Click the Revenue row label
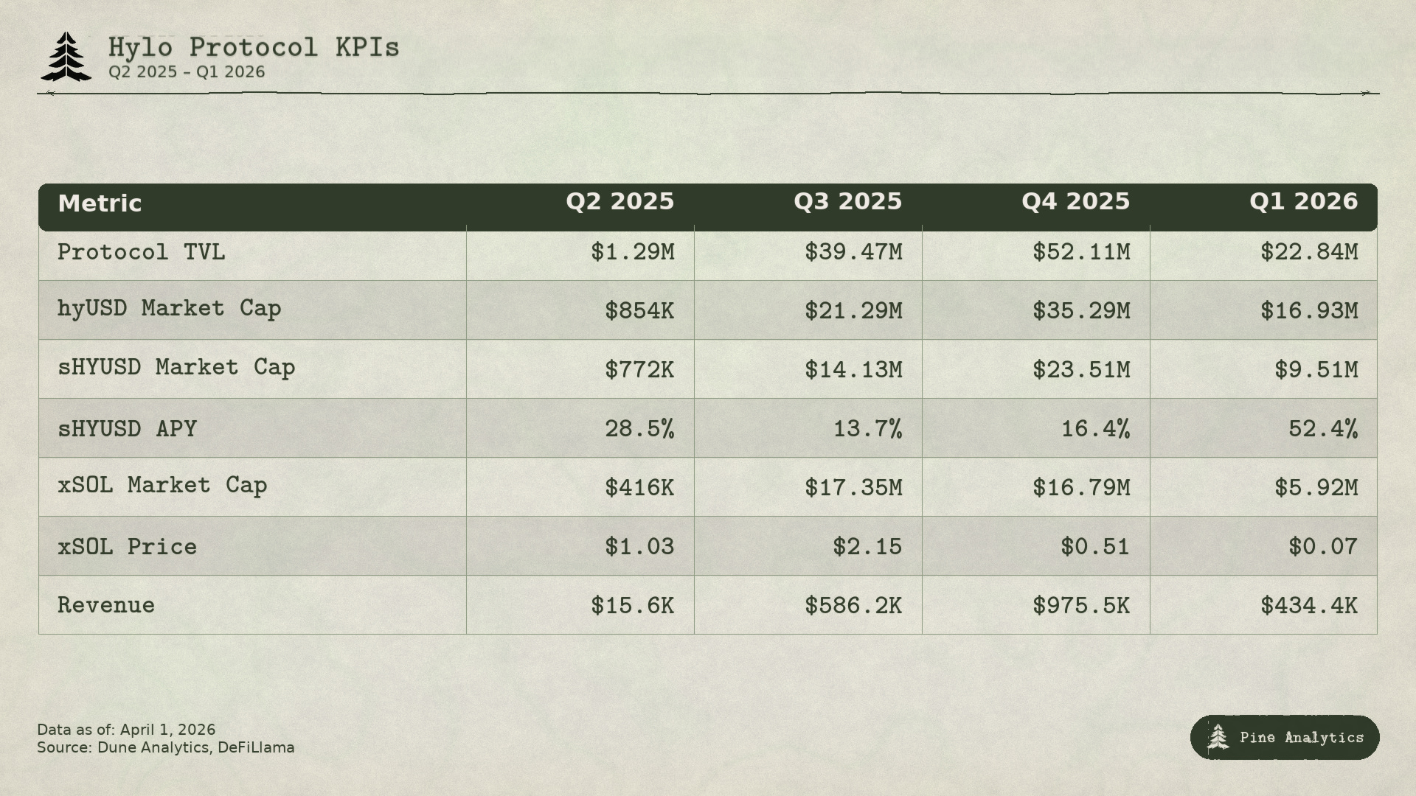The width and height of the screenshot is (1416, 796). pos(106,605)
